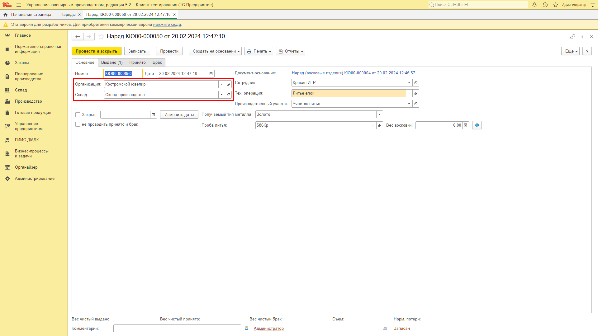Viewport: 598px width, 336px height.
Task: Open Сотрудник record with the open button
Action: 416,83
